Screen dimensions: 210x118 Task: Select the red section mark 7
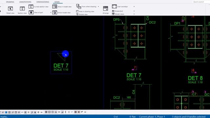point(135,68)
